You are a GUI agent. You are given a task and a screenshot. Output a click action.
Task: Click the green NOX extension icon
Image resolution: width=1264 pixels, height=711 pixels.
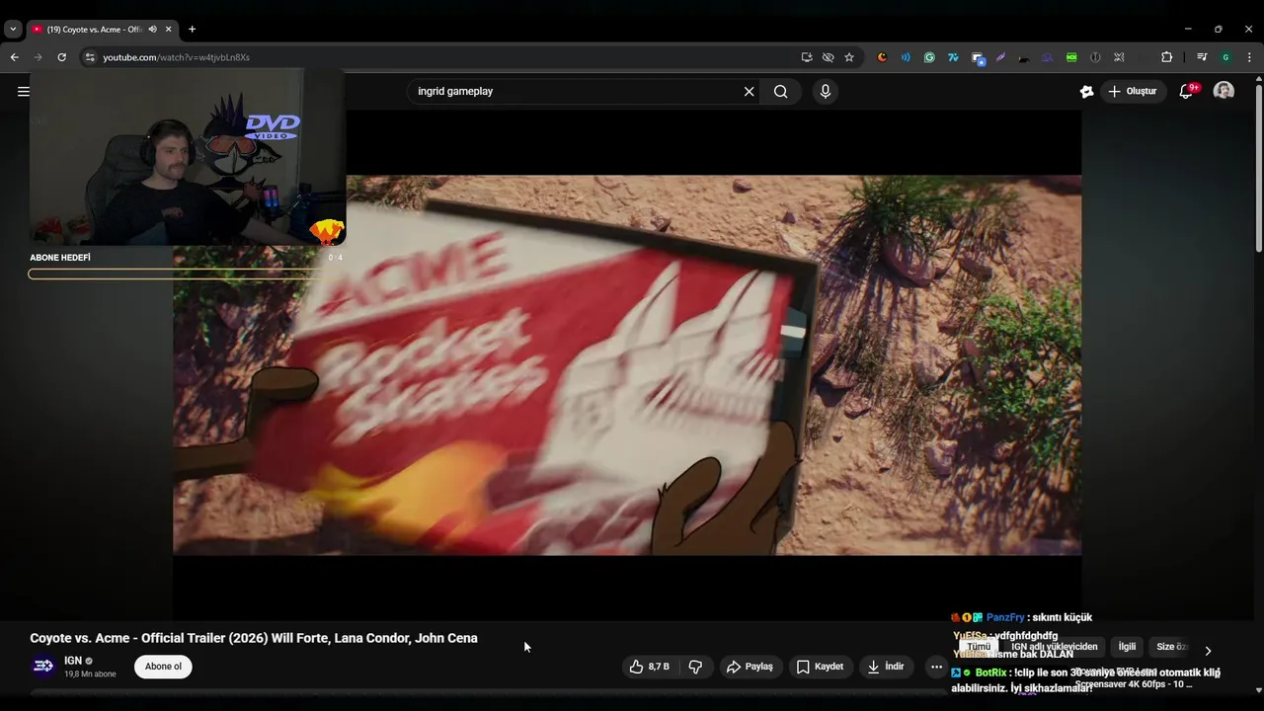1071,57
